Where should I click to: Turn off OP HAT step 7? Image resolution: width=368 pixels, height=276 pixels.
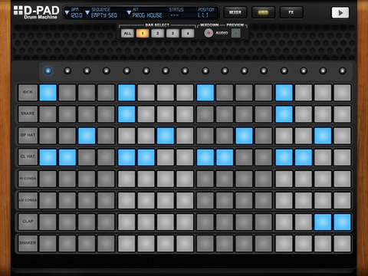point(166,136)
